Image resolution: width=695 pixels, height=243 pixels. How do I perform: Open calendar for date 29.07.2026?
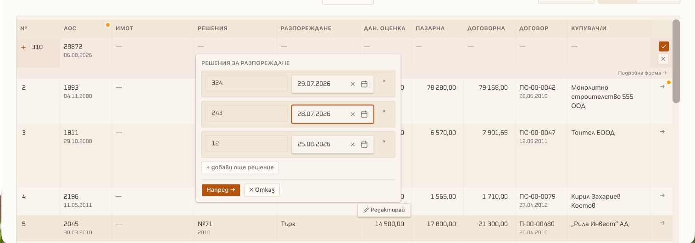(x=364, y=84)
